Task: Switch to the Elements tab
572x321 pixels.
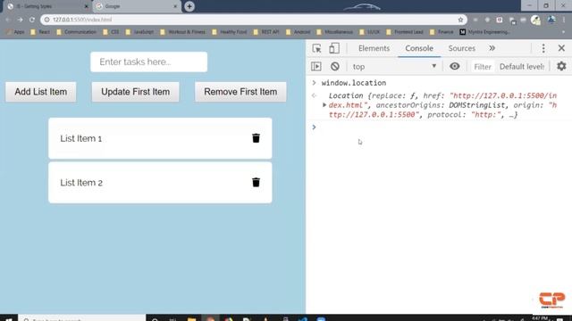Action: [x=374, y=48]
